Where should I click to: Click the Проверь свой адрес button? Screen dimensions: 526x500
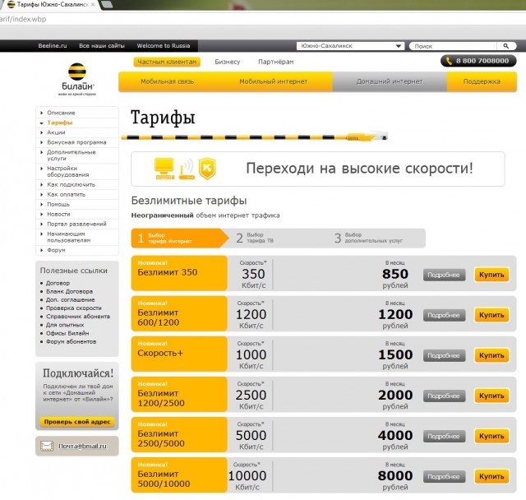coord(77,422)
